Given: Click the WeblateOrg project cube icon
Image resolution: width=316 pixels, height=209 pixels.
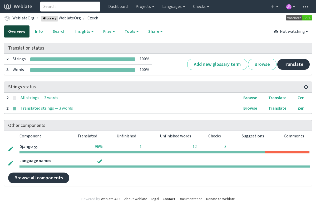Looking at the screenshot, I should click(x=7, y=18).
